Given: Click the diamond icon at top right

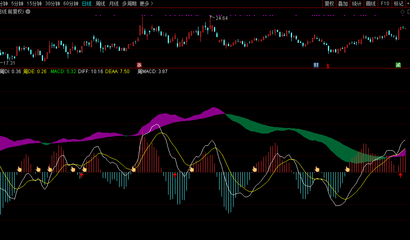Looking at the screenshot, I should point(402,12).
